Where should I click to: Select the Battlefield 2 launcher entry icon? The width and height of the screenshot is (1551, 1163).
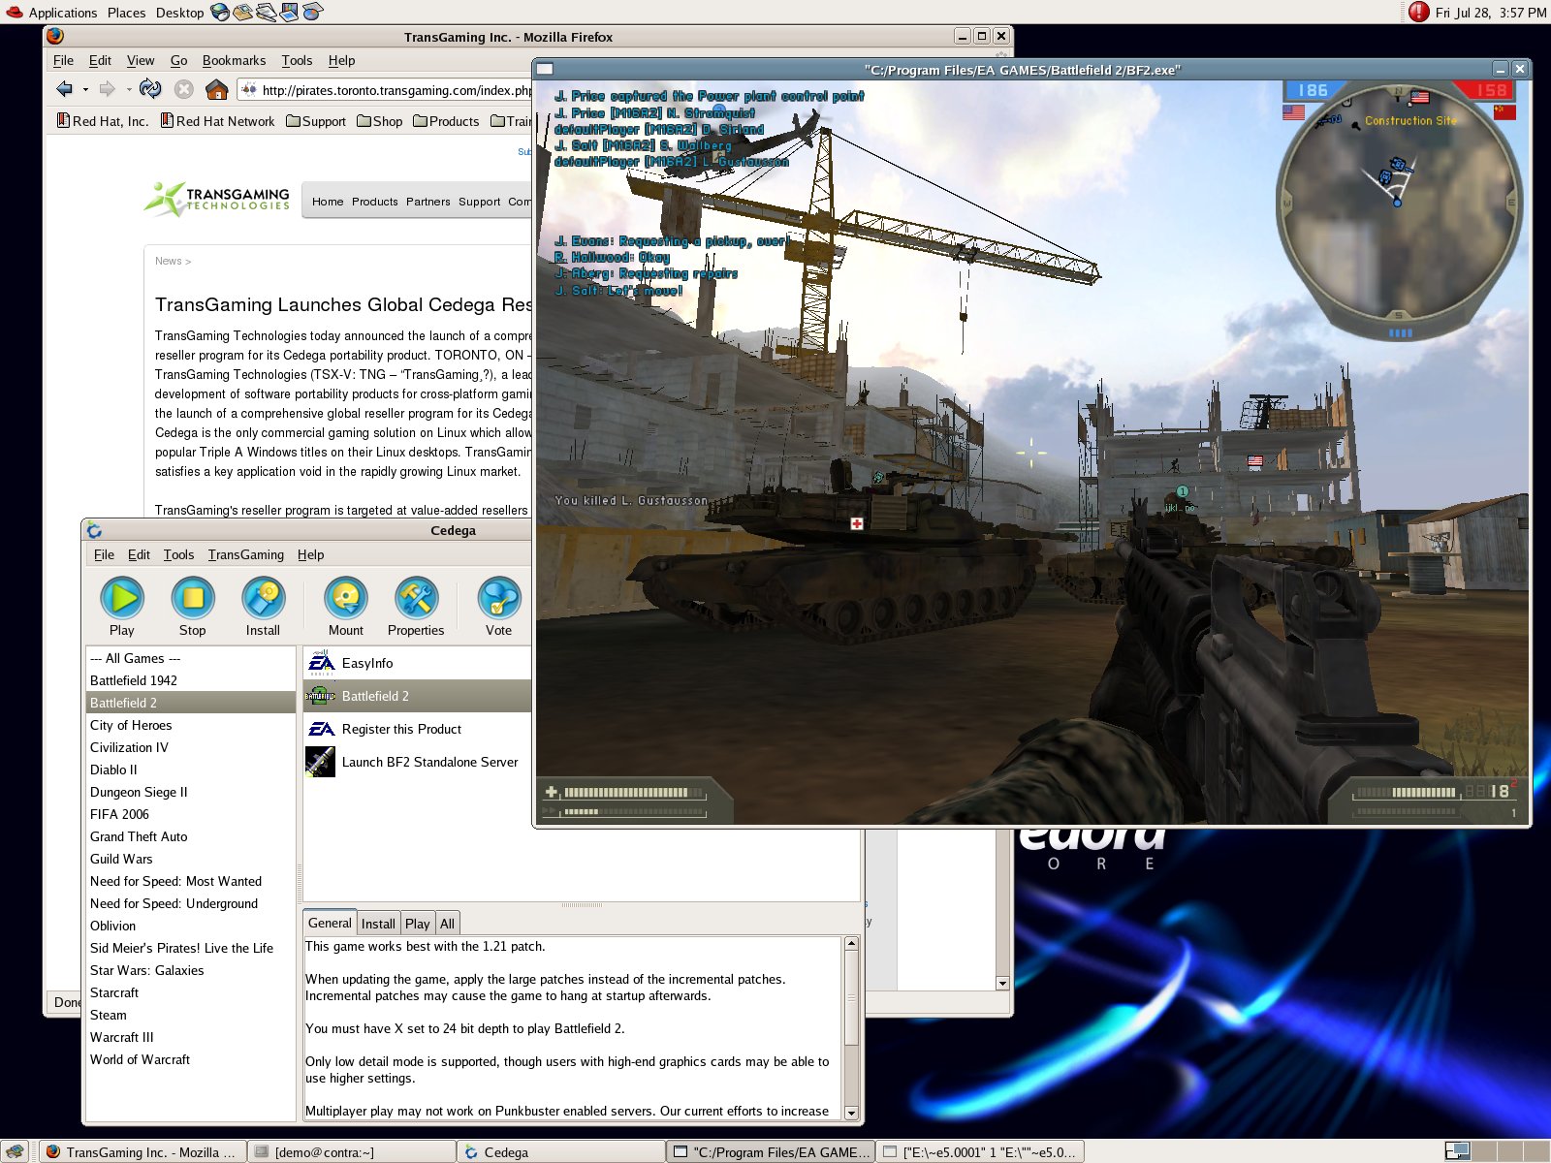320,696
